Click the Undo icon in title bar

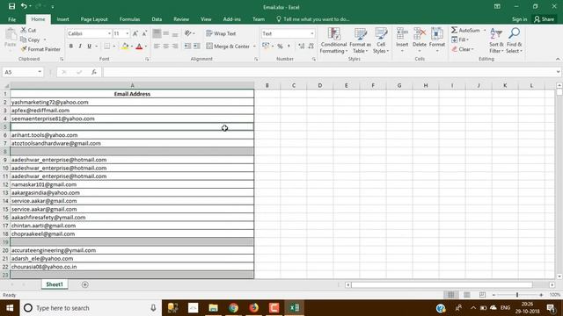[24, 6]
